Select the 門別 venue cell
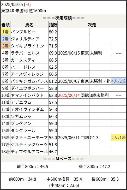 tap(85, 138)
